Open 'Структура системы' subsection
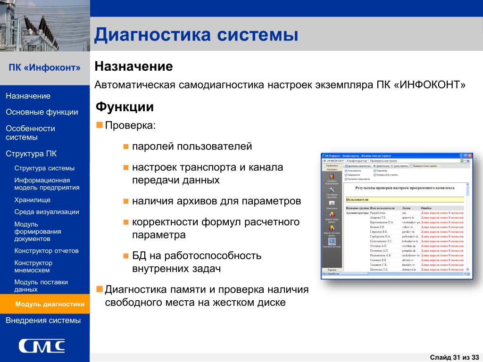 (x=44, y=168)
